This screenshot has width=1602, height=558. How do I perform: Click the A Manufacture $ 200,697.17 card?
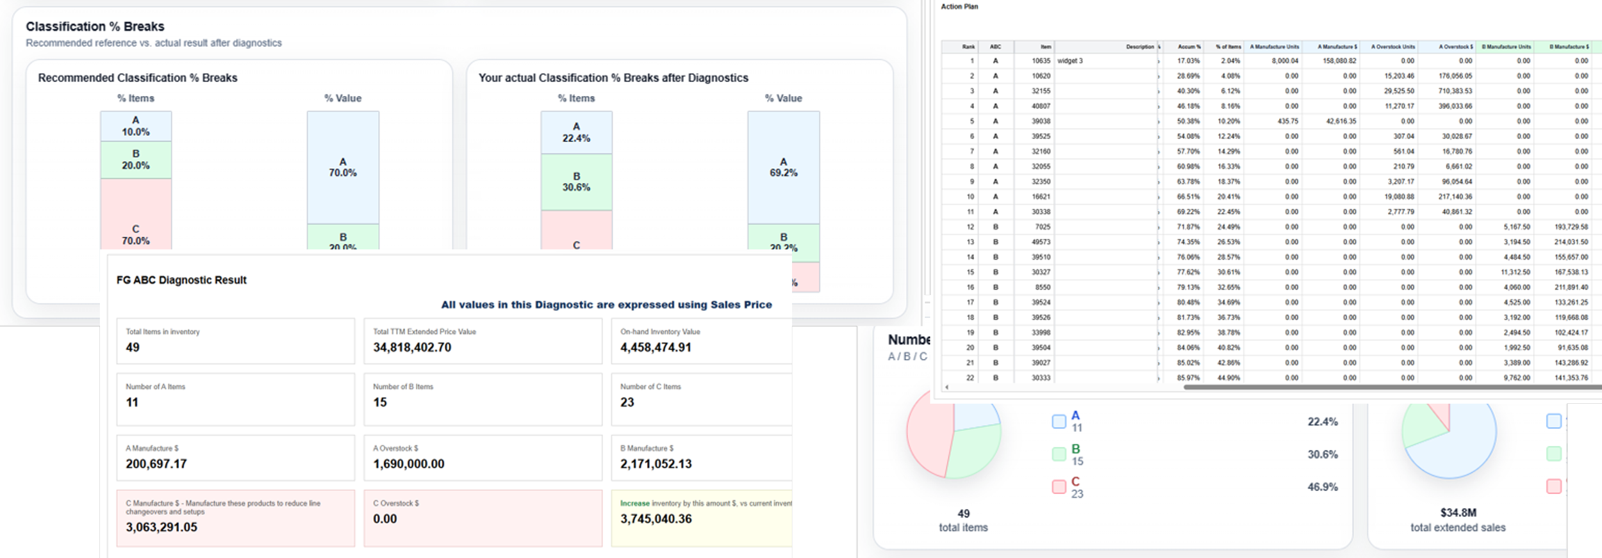point(235,458)
